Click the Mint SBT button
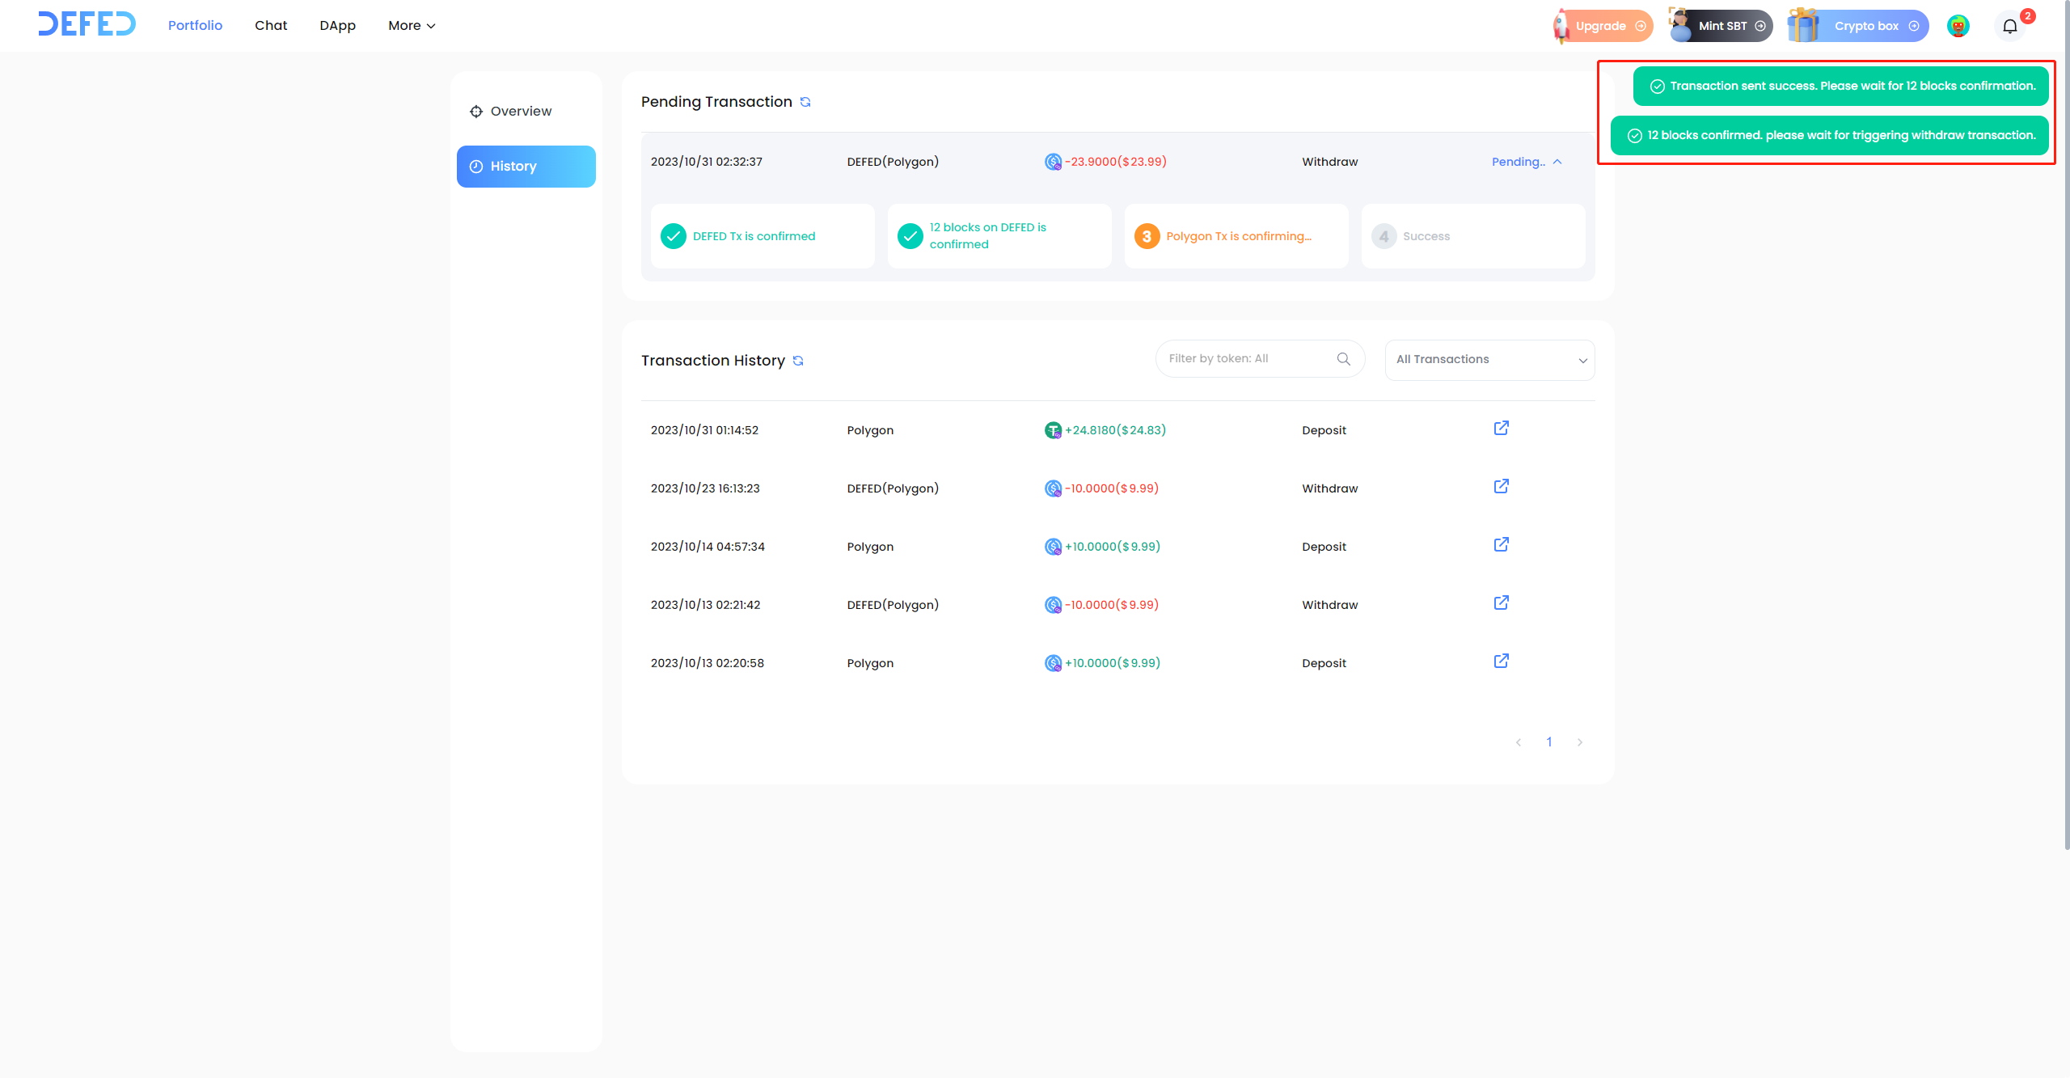The width and height of the screenshot is (2070, 1078). click(1723, 26)
